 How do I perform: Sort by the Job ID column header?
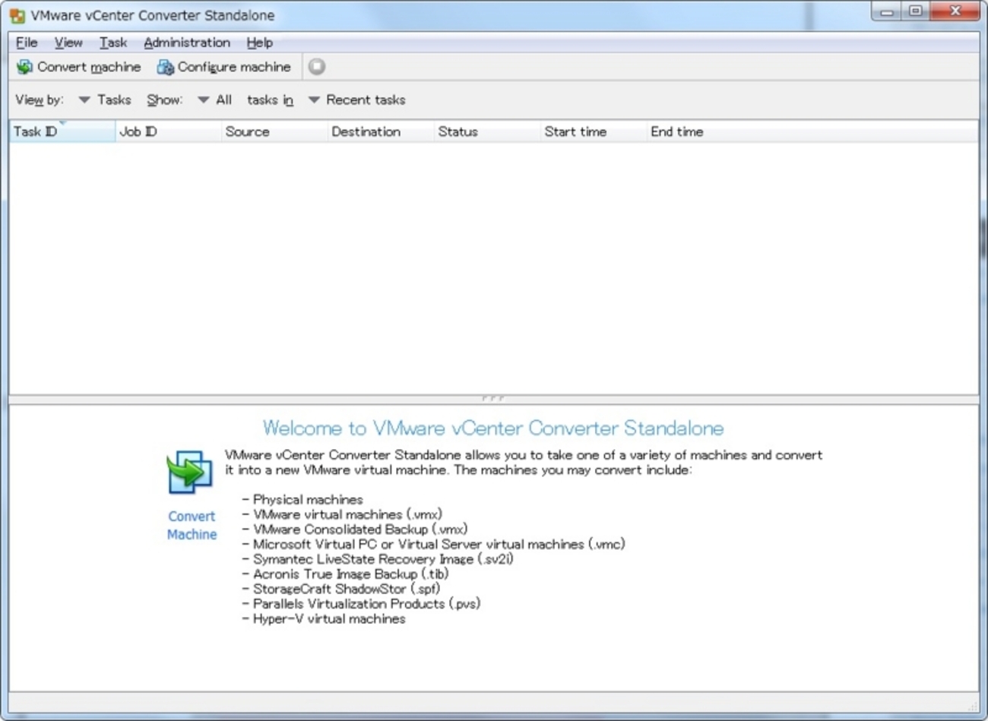(169, 131)
